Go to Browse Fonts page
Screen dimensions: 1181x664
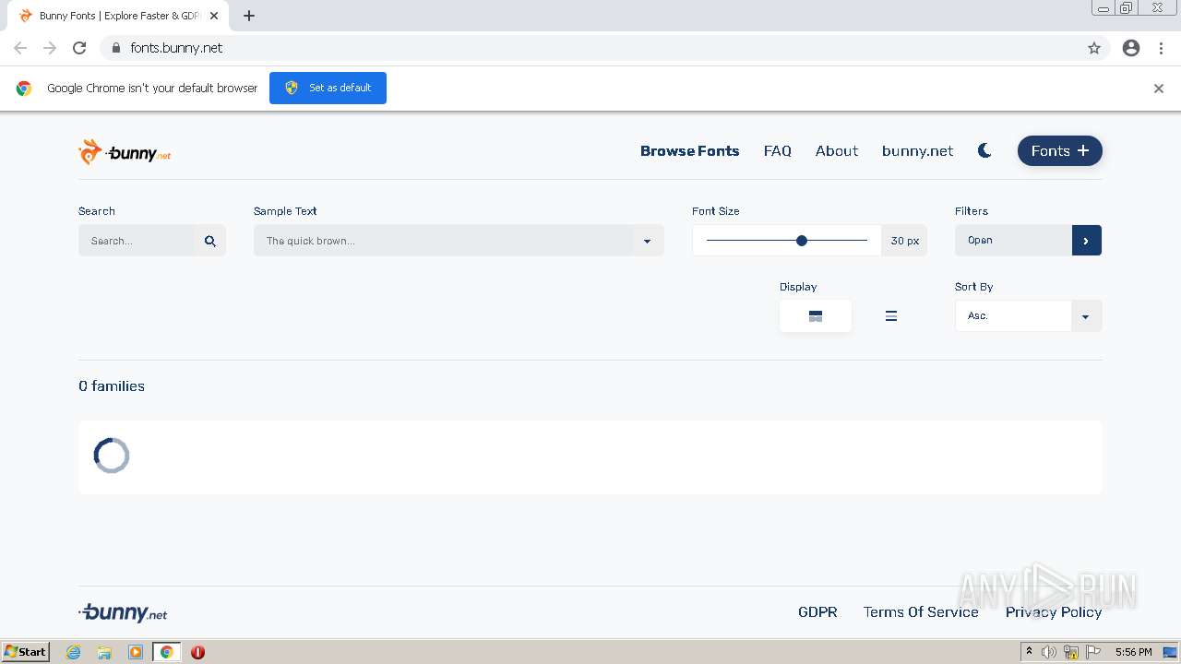point(690,150)
